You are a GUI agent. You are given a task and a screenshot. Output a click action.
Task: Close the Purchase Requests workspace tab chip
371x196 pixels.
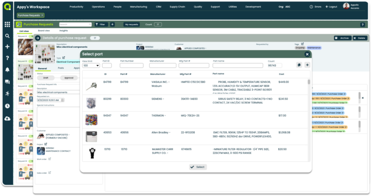43,15
